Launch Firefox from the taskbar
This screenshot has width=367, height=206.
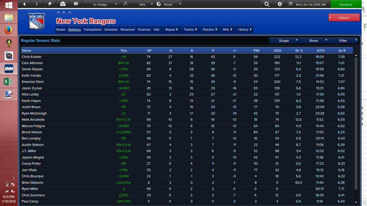pos(8,30)
